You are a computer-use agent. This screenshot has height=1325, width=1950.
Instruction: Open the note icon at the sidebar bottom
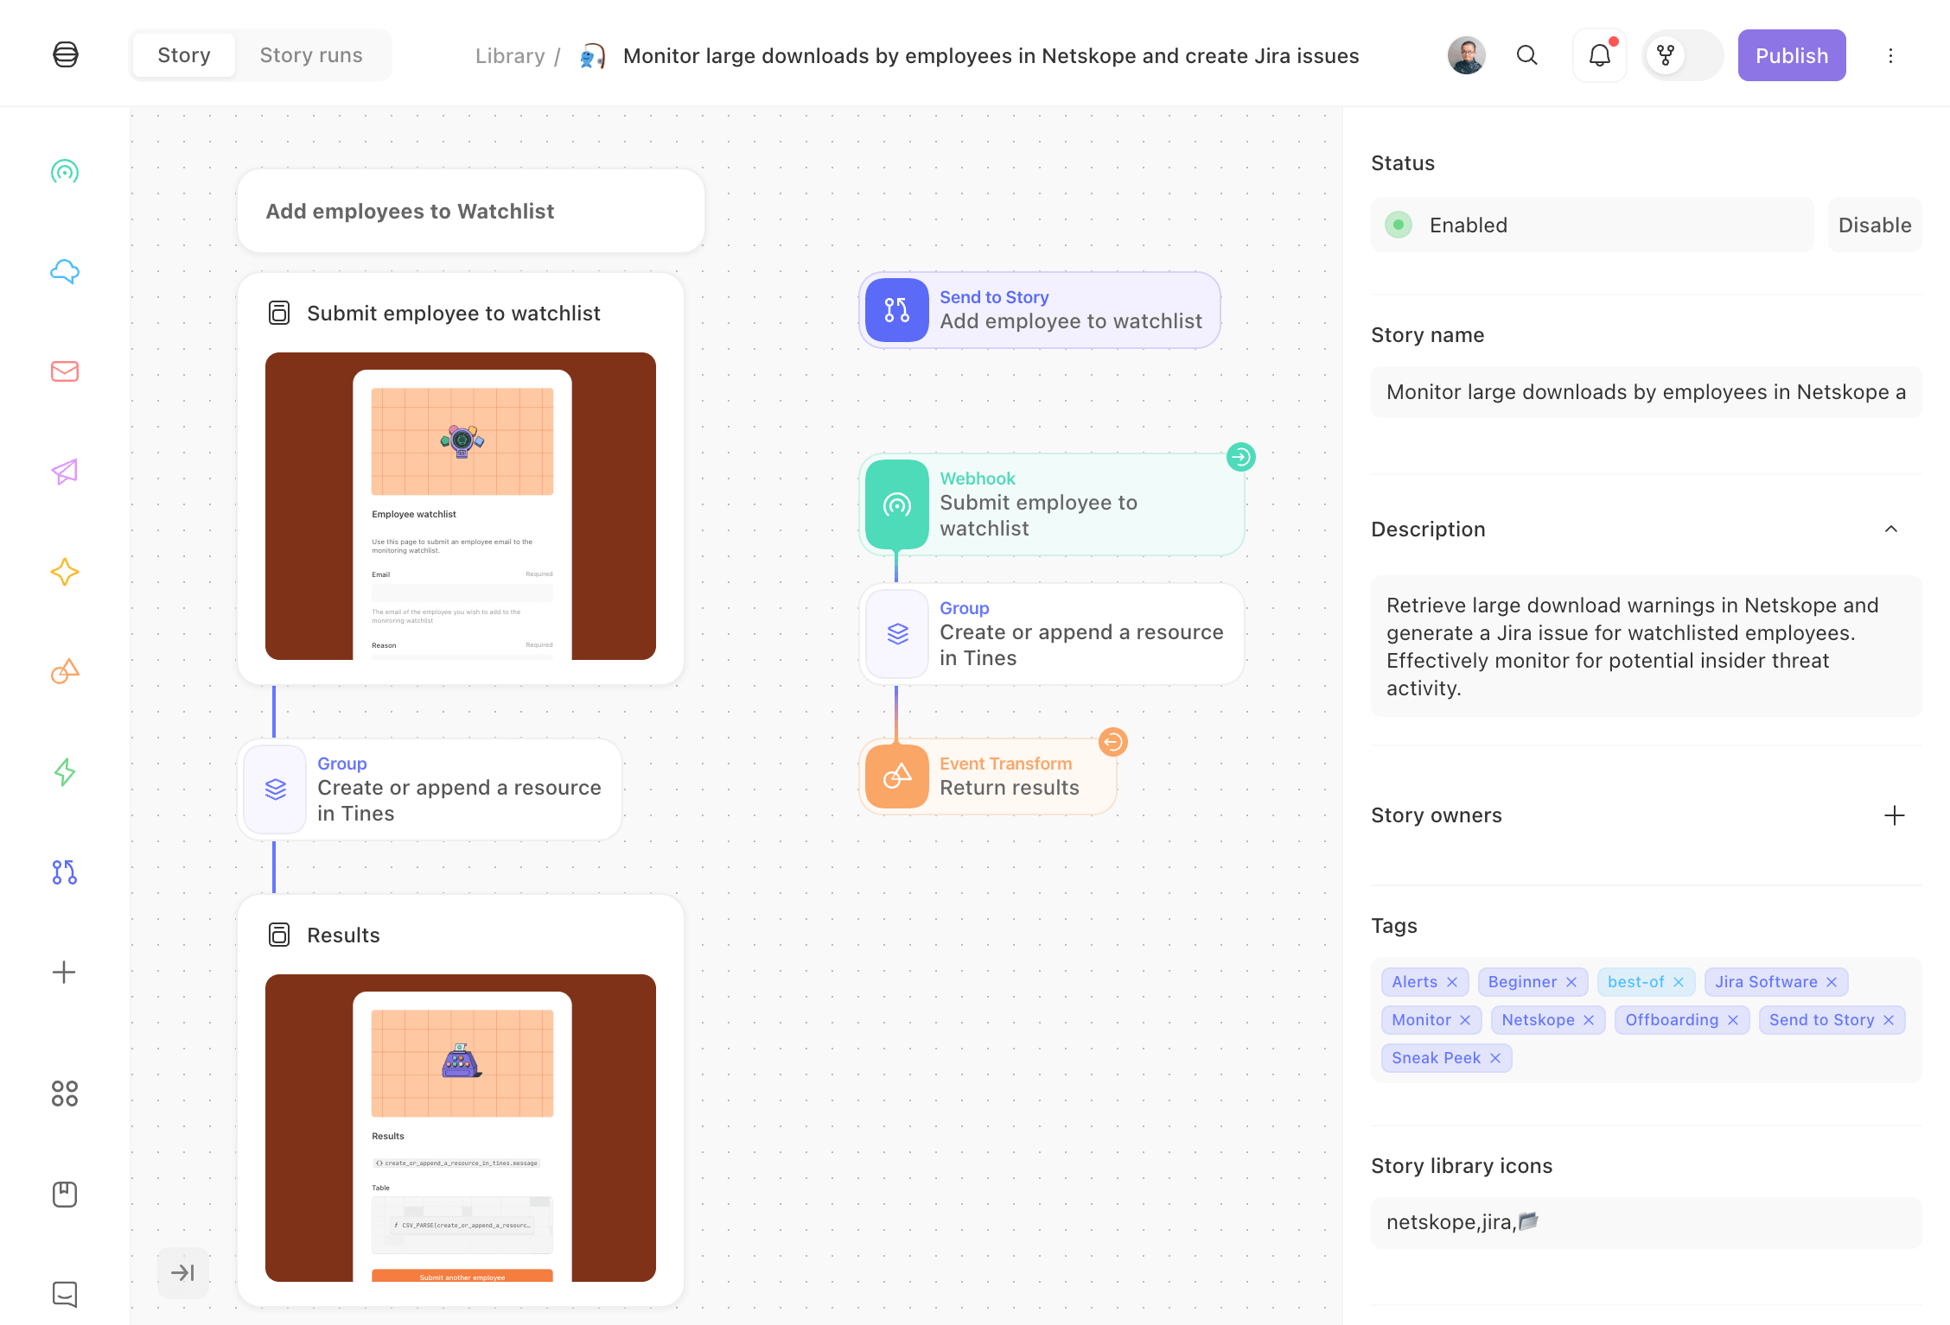[x=65, y=1294]
